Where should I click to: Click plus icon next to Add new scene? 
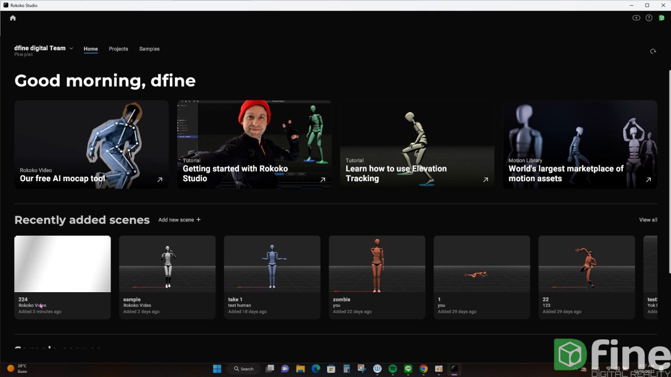[198, 220]
